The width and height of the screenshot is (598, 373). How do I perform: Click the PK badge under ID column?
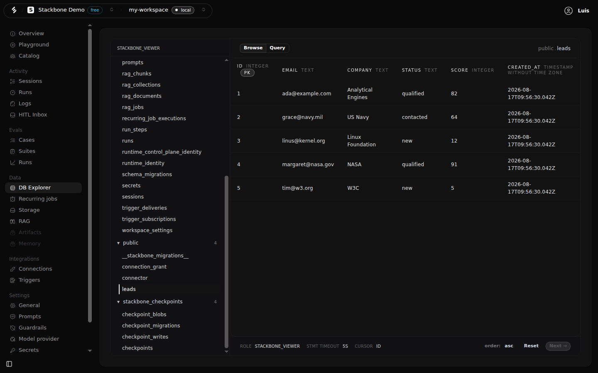click(248, 73)
